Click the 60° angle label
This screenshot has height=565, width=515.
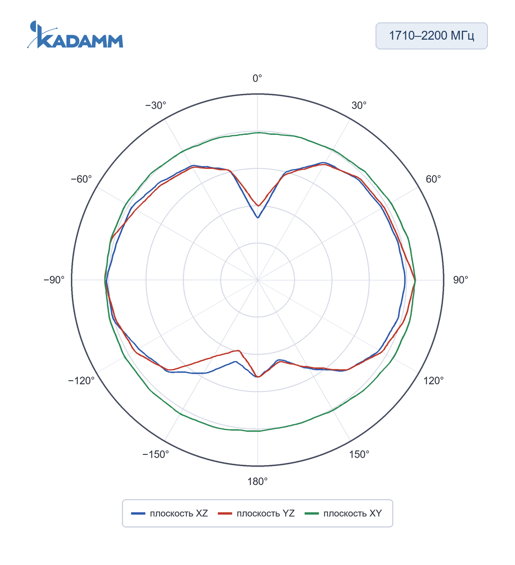(x=433, y=179)
